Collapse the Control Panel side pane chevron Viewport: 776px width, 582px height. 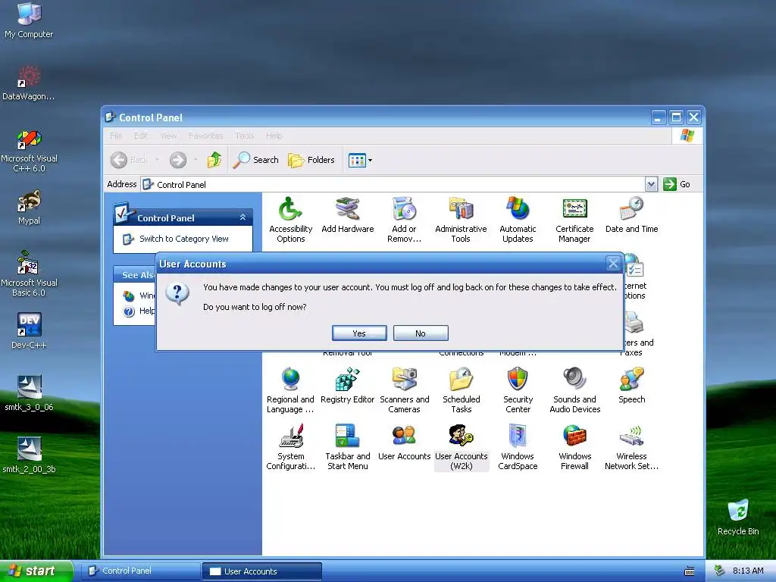[x=242, y=217]
